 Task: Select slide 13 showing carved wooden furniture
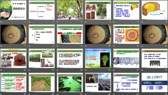pyautogui.click(x=13, y=58)
